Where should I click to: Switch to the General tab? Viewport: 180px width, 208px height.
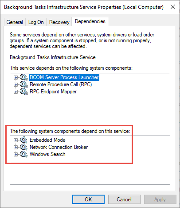click(x=15, y=22)
